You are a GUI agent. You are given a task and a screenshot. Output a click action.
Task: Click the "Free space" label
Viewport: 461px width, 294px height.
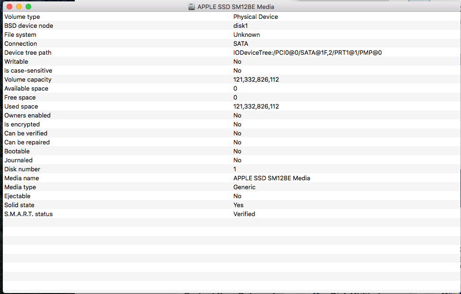point(20,98)
